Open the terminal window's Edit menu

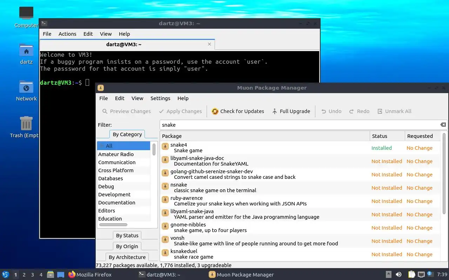88,34
